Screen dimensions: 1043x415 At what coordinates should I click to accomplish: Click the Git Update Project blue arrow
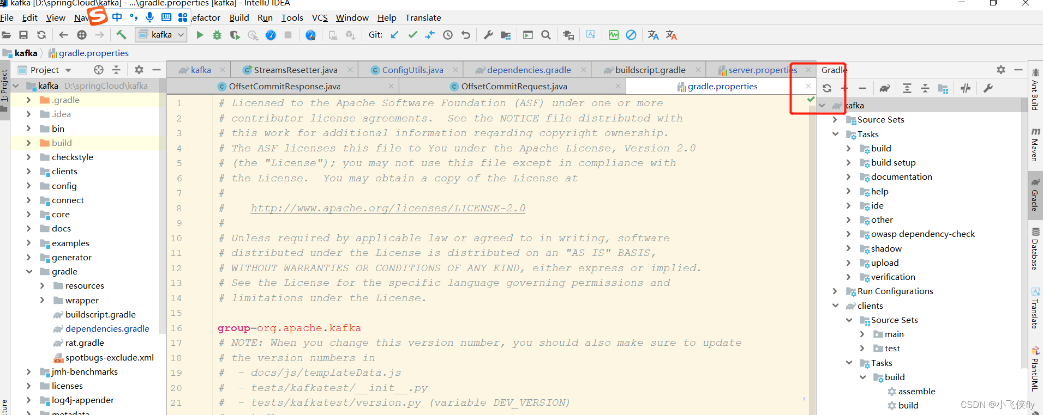point(394,35)
